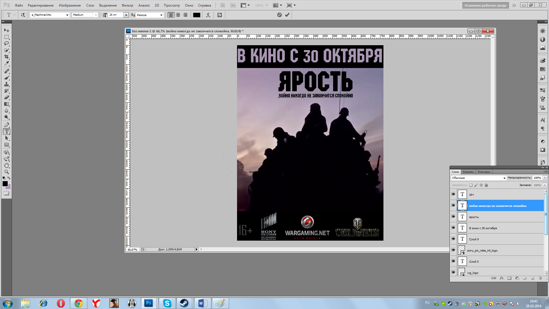Open the a_MachinaOrto font family dropdown
This screenshot has width=549, height=309.
(x=67, y=15)
